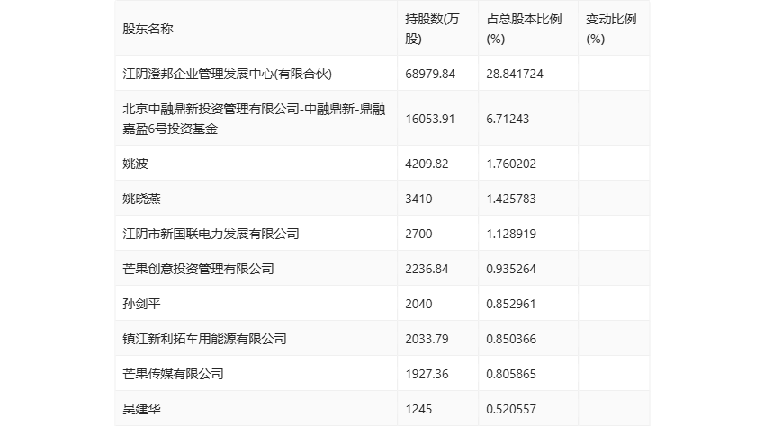This screenshot has height=426, width=765.
Task: Select the value 68979.84
Action: (430, 74)
